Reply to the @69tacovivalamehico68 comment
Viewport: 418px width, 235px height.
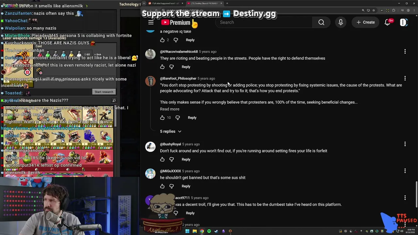pyautogui.click(x=186, y=67)
